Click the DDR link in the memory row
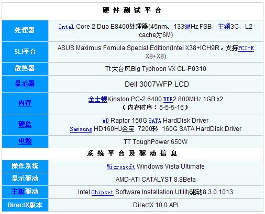 point(168,99)
